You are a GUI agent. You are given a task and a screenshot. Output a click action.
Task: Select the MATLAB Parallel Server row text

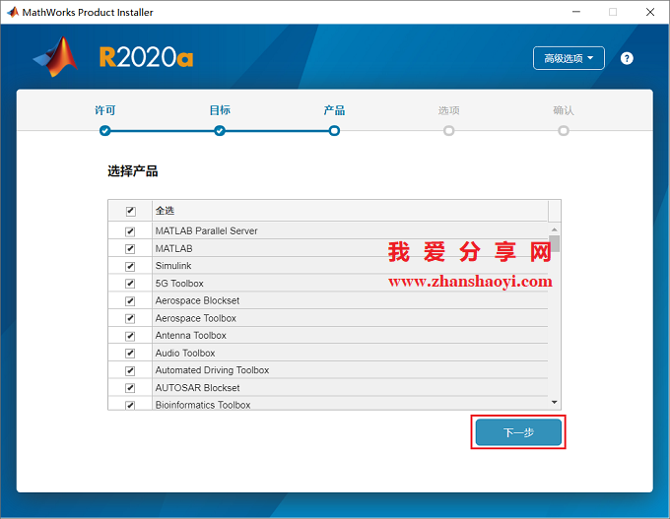coord(206,231)
